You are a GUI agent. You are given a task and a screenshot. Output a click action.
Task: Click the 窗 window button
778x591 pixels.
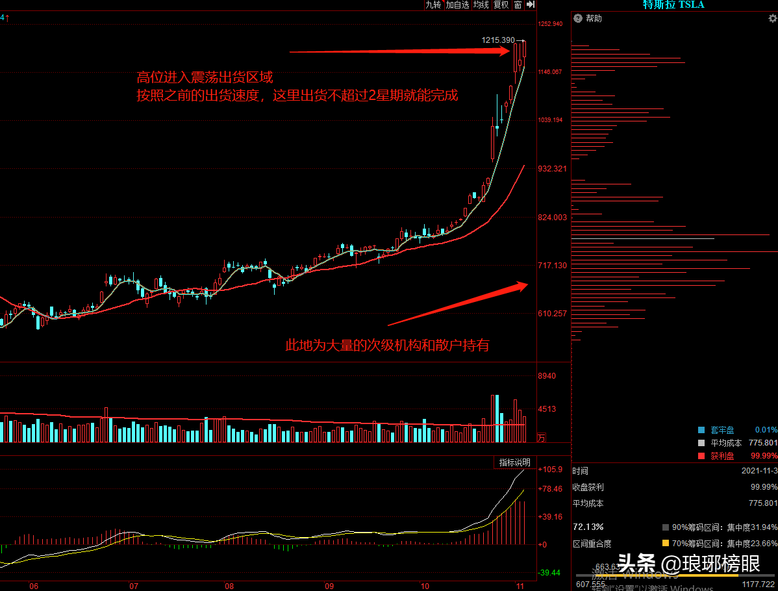coord(518,5)
